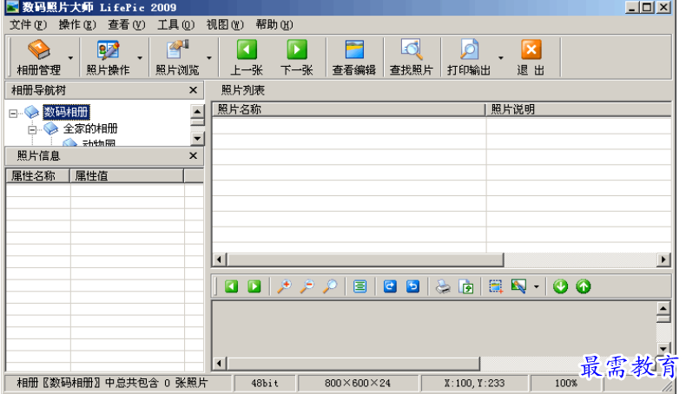Open dropdown arrow next to 照片操作

pos(140,58)
